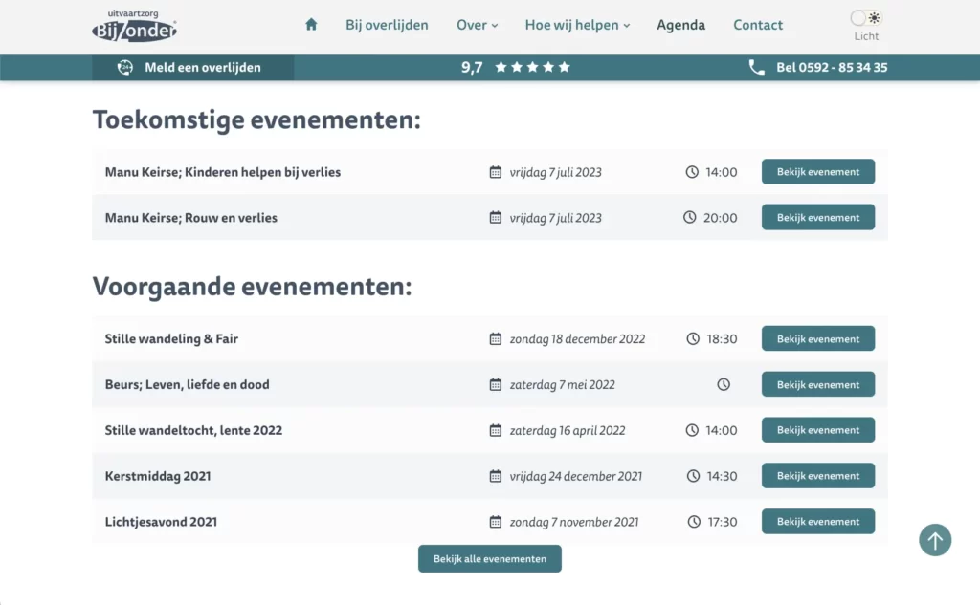This screenshot has width=980, height=605.
Task: Click the phone icon beside Bel number
Action: [x=756, y=68]
